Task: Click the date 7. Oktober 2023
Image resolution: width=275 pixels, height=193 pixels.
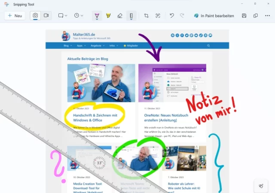Action: [176, 177]
